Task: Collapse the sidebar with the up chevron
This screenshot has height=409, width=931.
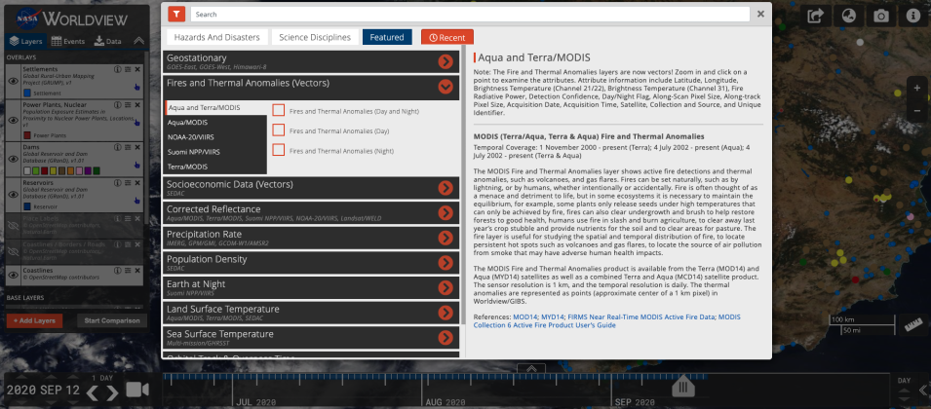Action: tap(139, 41)
